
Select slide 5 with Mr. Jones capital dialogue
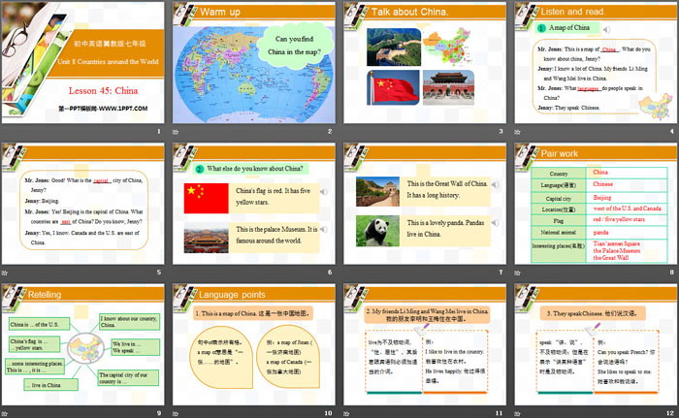[83, 204]
